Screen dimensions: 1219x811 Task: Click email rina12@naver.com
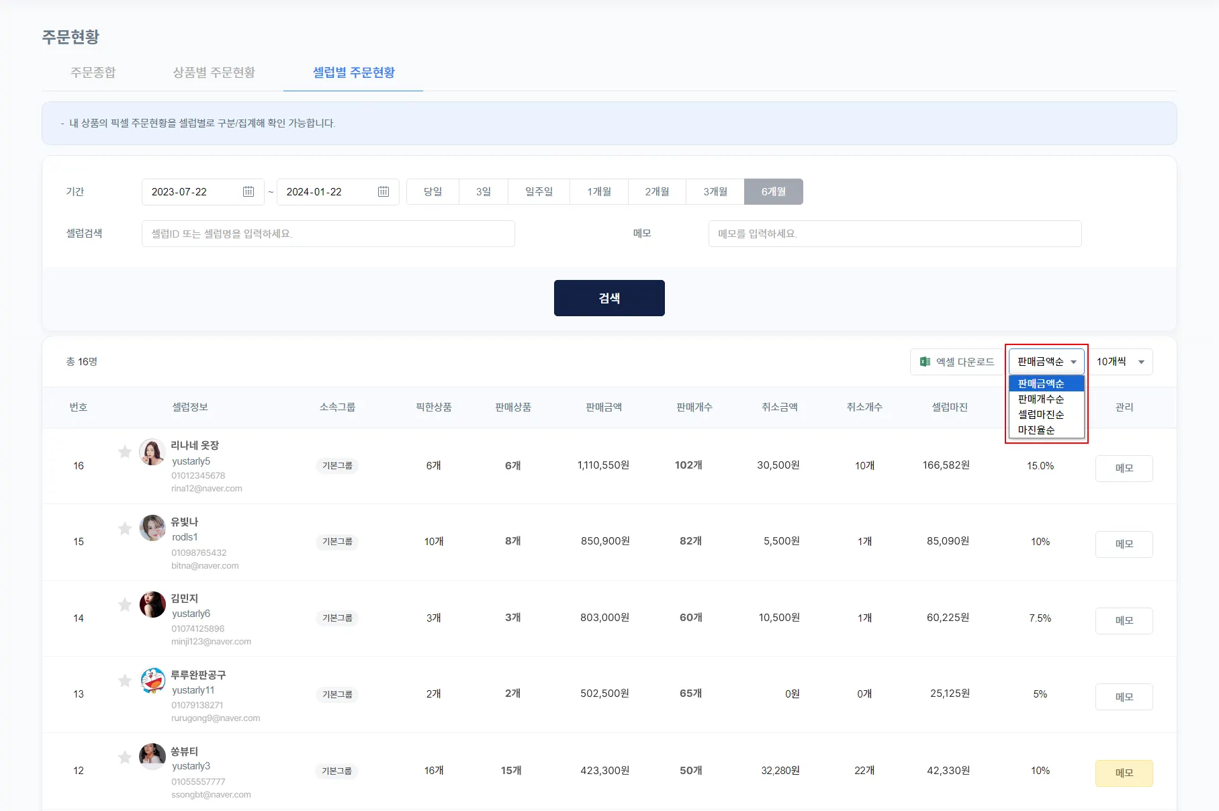pos(207,489)
